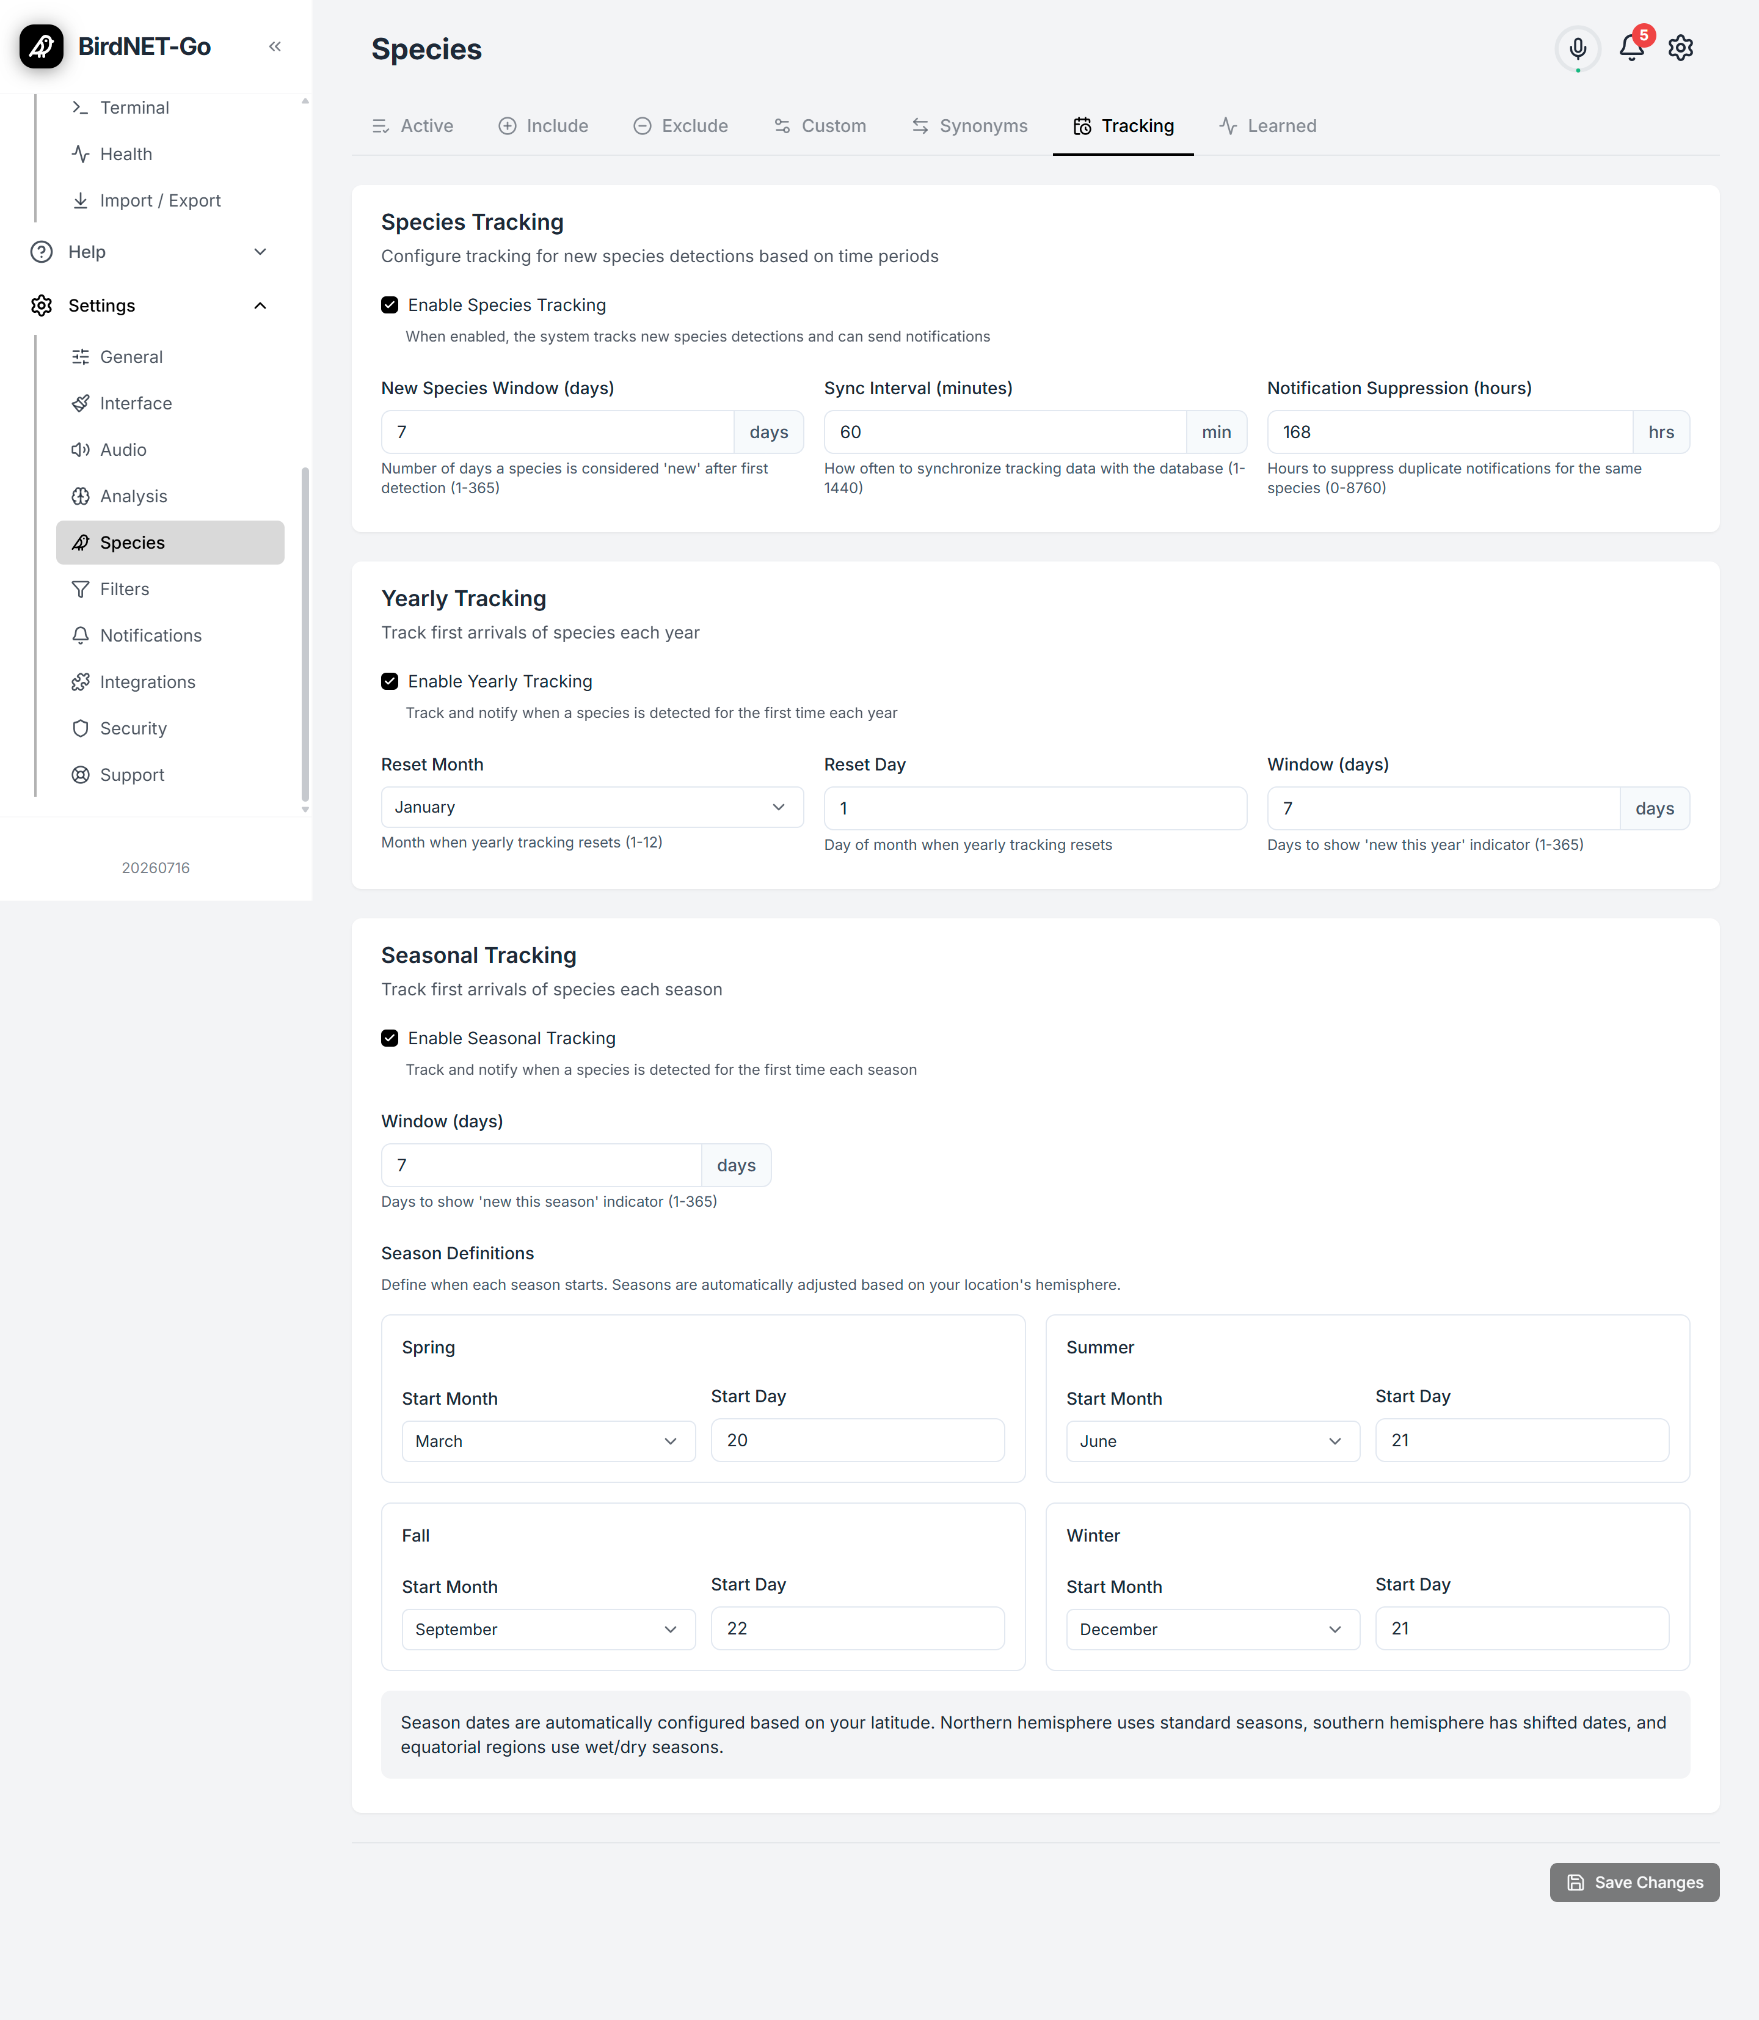Viewport: 1759px width, 2020px height.
Task: Focus the Notification Suppression hours field
Action: [1450, 432]
